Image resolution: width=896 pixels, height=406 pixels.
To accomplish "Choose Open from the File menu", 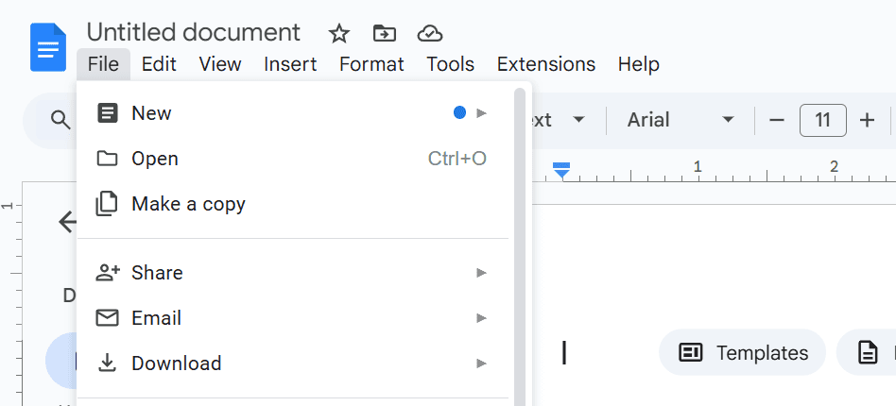I will 293,159.
